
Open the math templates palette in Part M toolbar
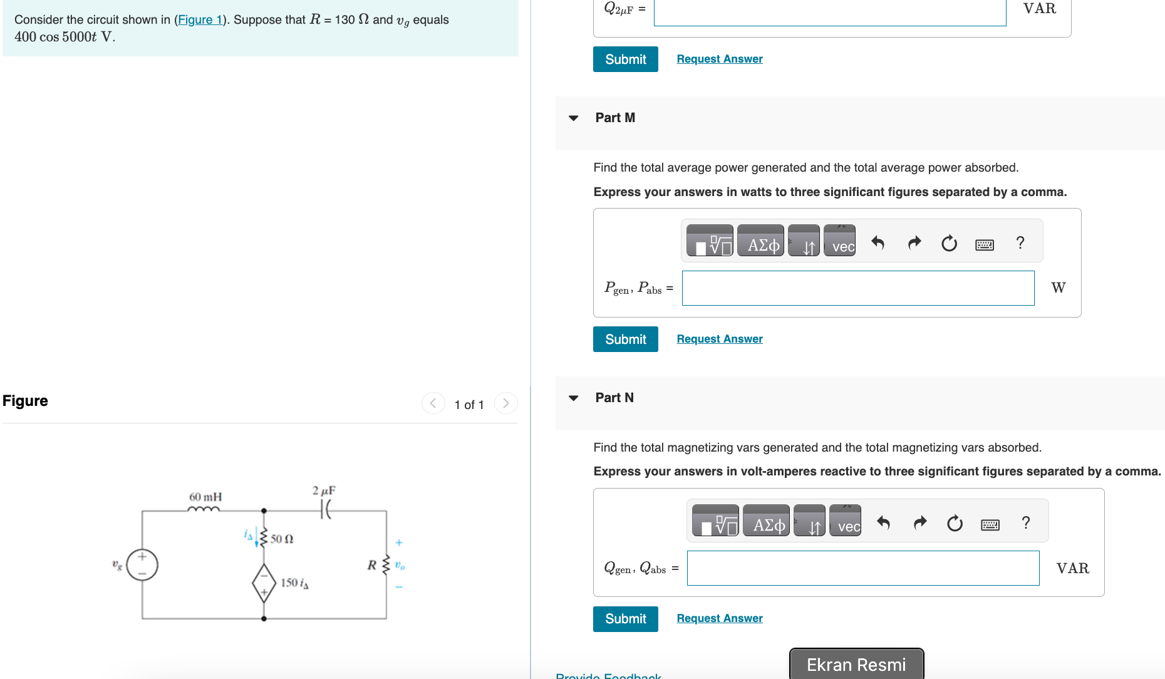711,244
